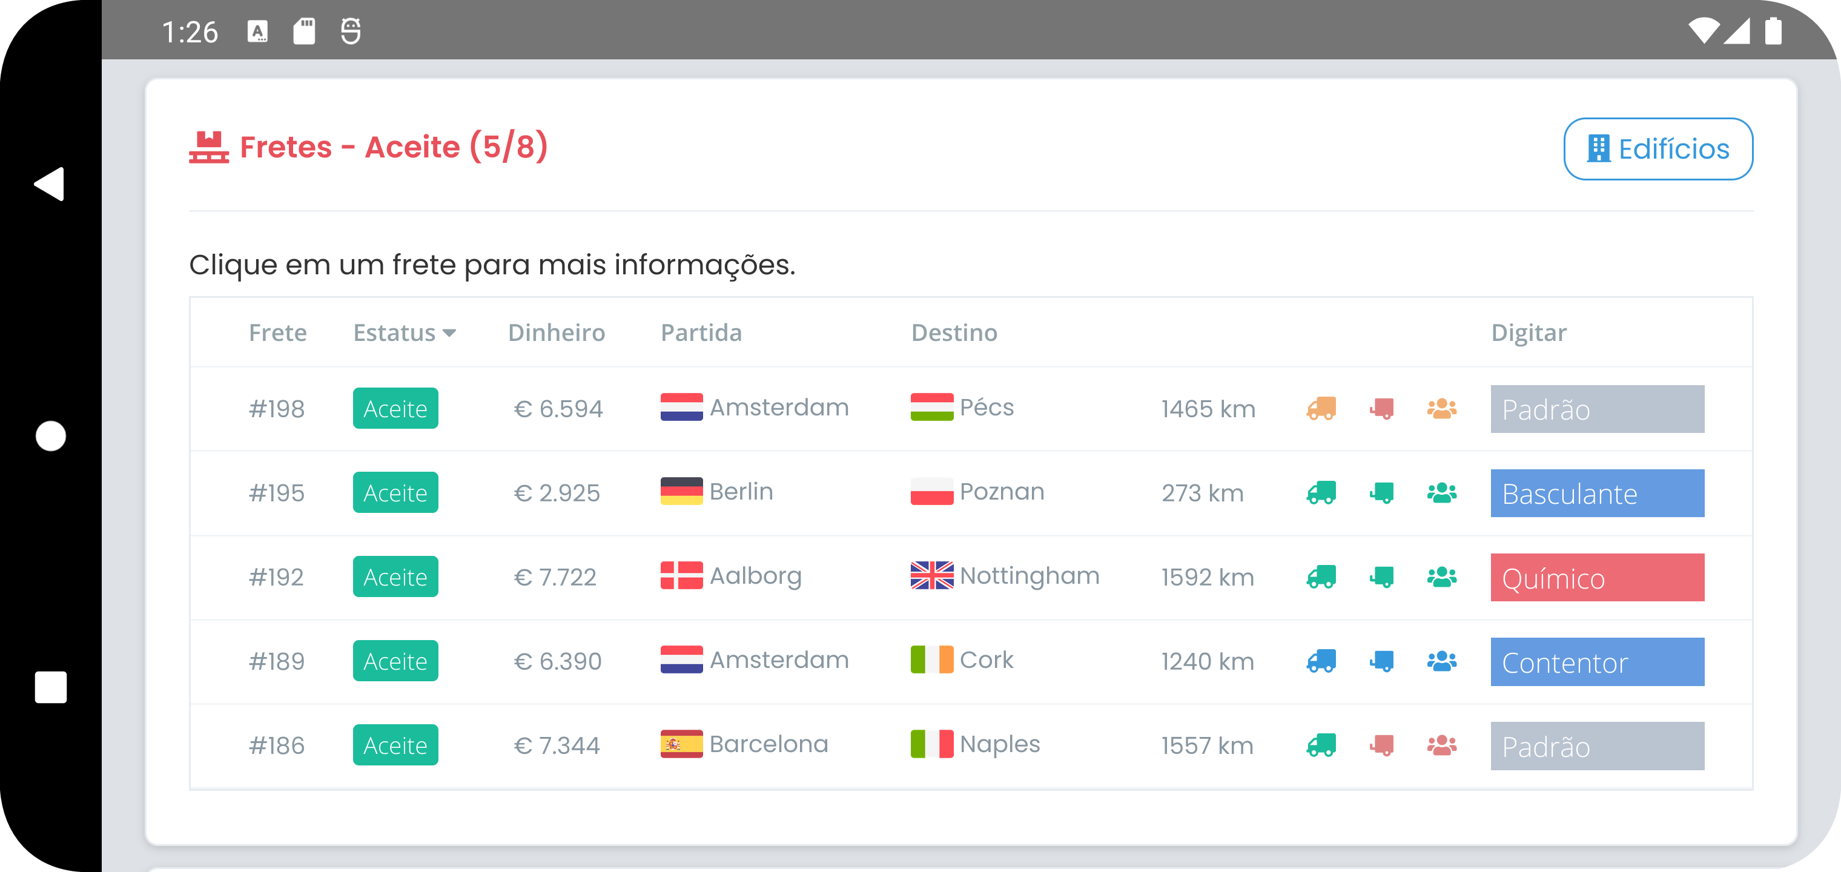Click orange truck icon in freight #198 row
This screenshot has width=1841, height=872.
click(1321, 409)
